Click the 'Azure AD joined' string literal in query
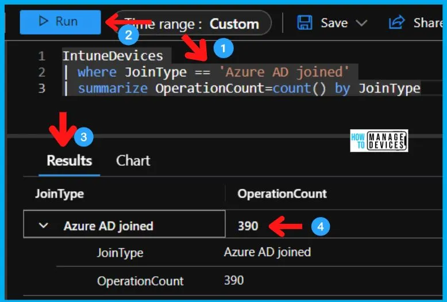Screen dimensions: 447x302 click(x=284, y=72)
